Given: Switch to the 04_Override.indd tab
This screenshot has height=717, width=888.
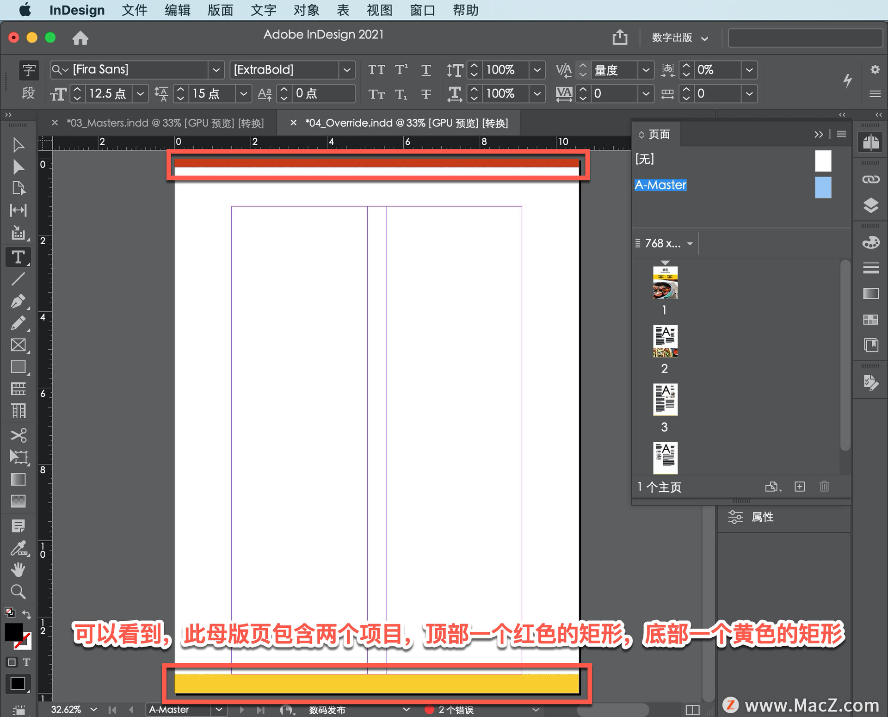Looking at the screenshot, I should click(406, 123).
